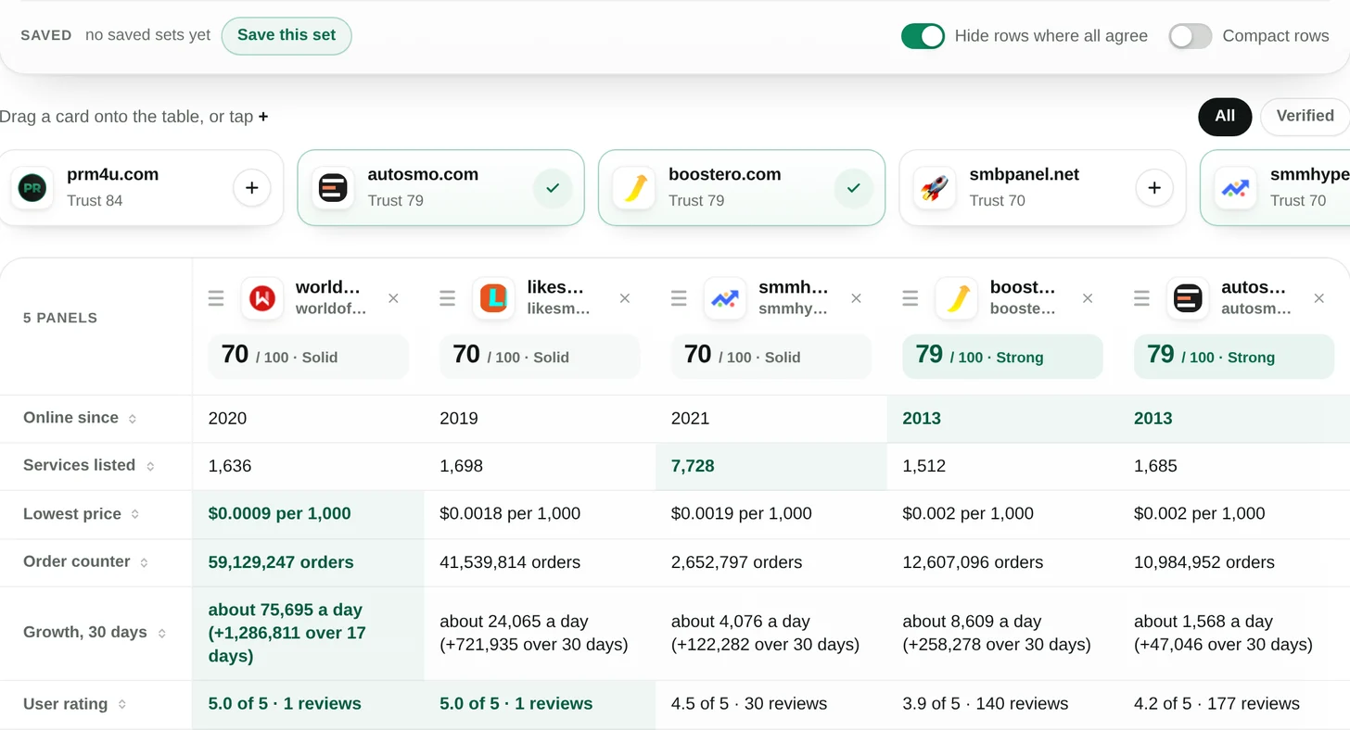1350x730 pixels.
Task: Grab the smmhy column drag handle
Action: 679,298
